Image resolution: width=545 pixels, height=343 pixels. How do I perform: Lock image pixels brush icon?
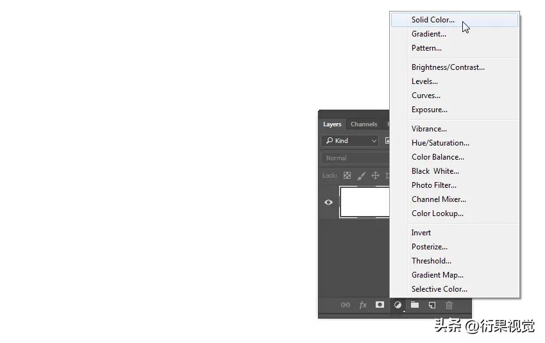tap(362, 176)
